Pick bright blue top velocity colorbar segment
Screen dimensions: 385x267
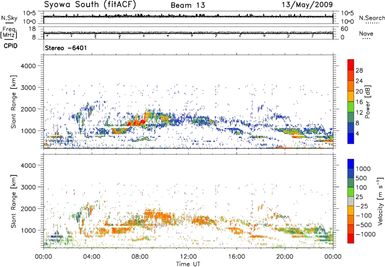tap(351, 164)
